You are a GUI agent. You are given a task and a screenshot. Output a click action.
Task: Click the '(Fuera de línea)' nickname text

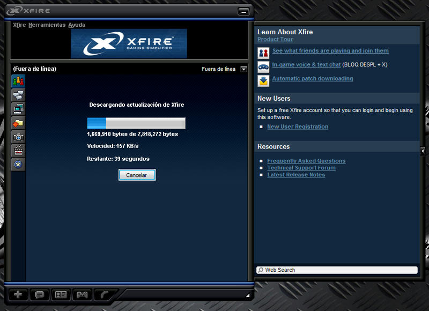click(x=35, y=69)
